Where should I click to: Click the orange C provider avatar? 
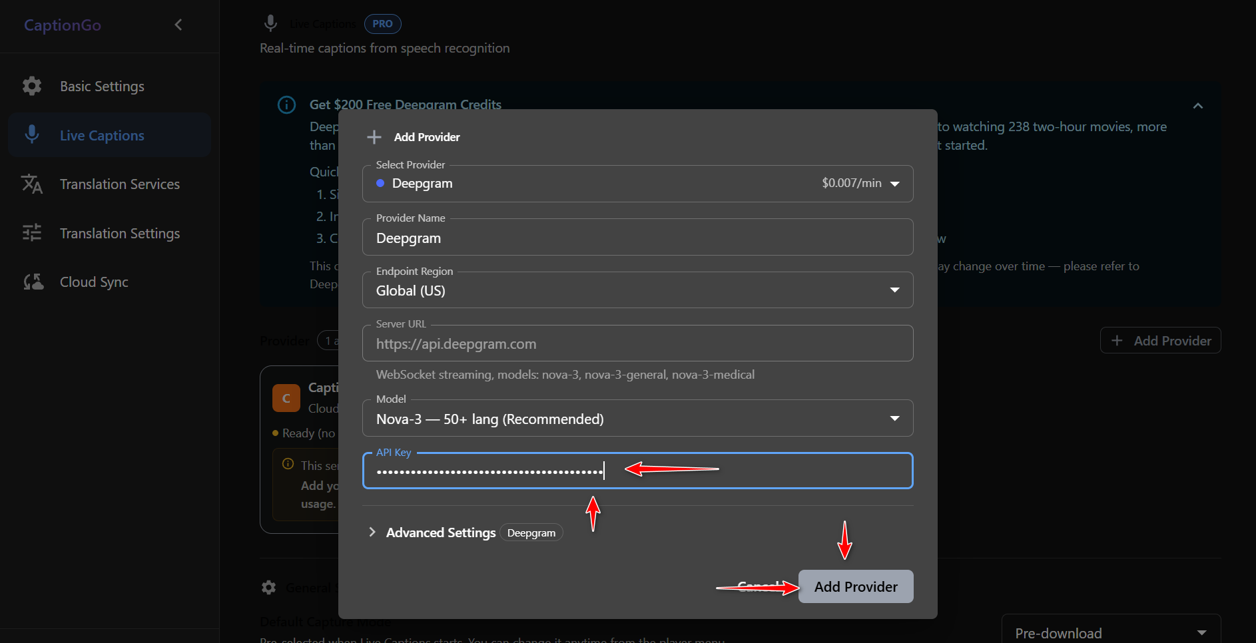[x=286, y=398]
